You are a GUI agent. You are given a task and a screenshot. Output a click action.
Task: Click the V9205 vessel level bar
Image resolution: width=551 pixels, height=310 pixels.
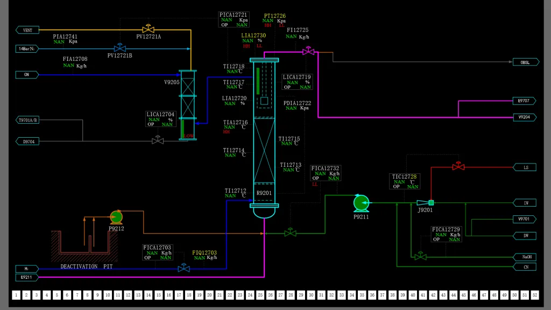(x=183, y=129)
